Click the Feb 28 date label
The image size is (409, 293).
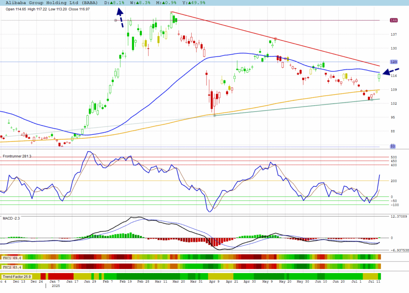[143, 281]
